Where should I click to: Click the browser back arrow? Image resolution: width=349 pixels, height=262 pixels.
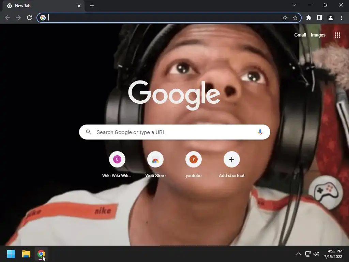(x=7, y=18)
